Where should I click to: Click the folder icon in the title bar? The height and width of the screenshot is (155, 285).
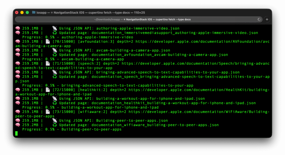(x=34, y=12)
